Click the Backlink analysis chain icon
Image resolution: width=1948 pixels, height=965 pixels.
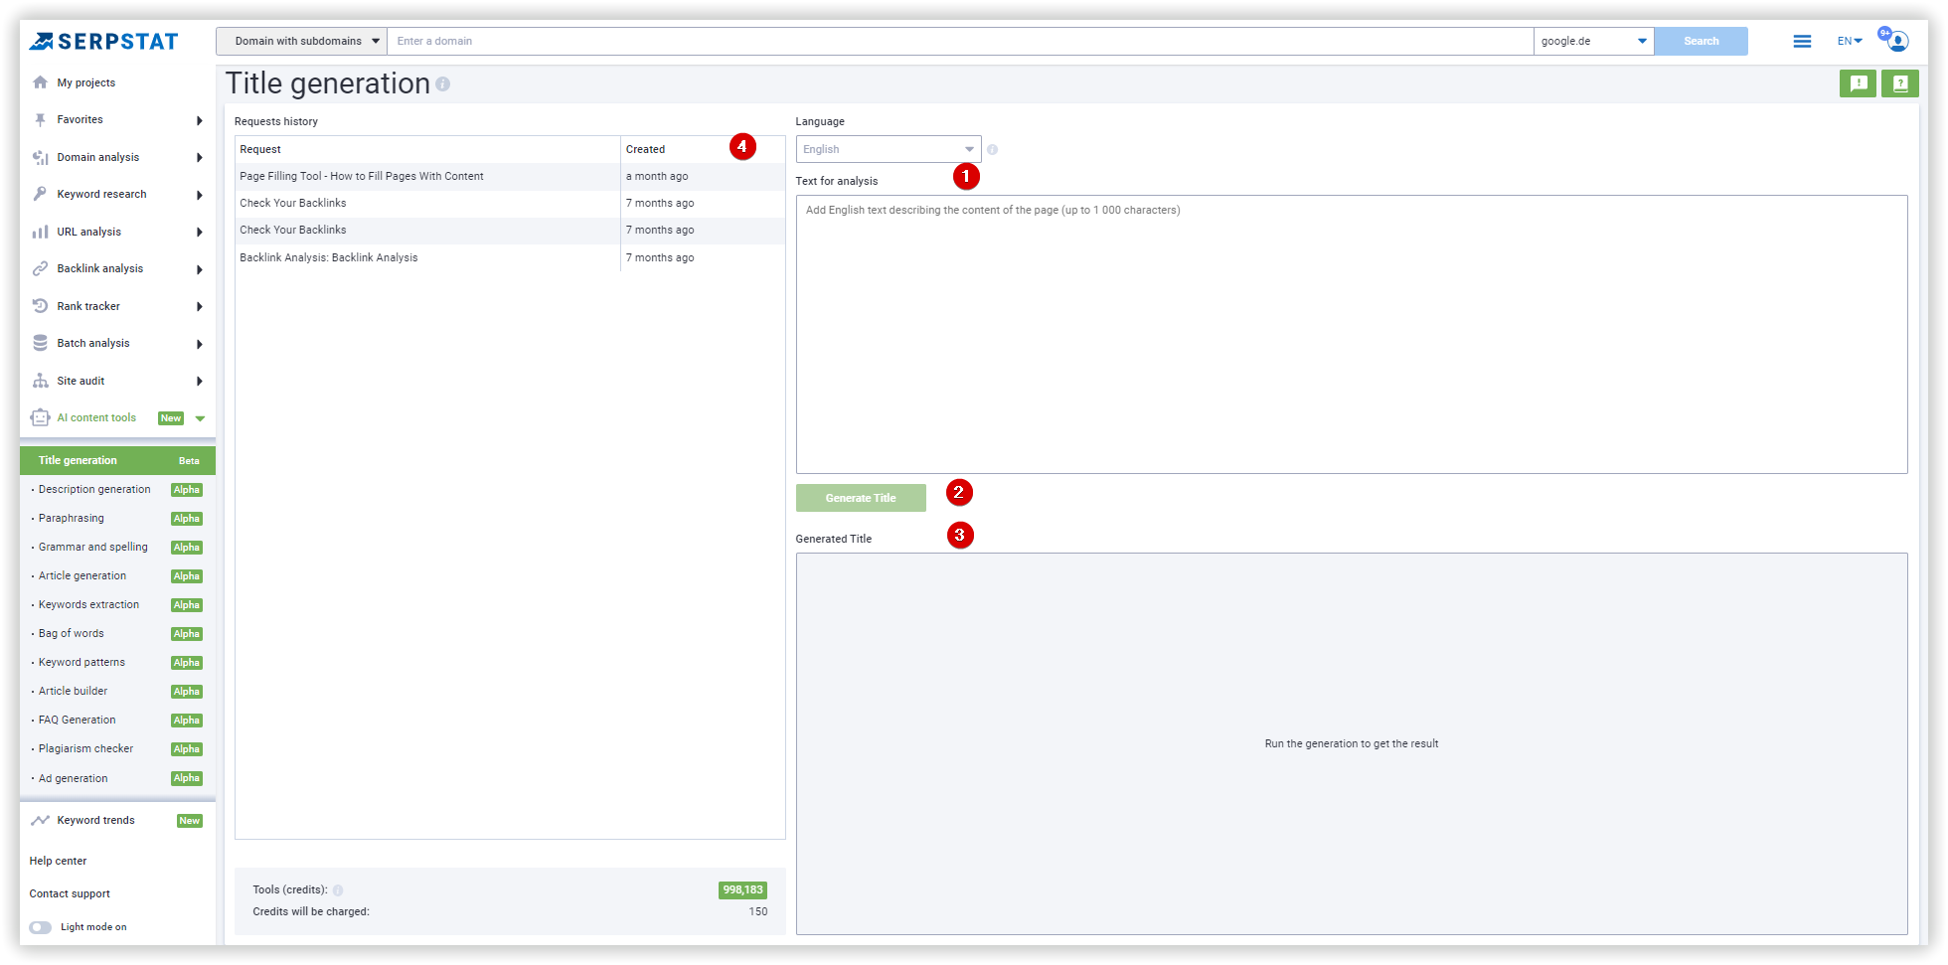[x=40, y=268]
